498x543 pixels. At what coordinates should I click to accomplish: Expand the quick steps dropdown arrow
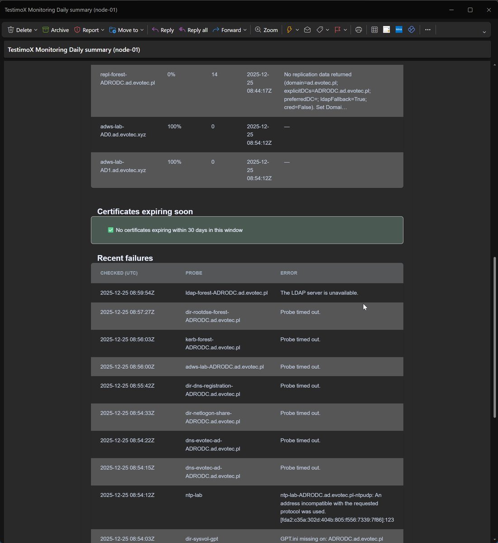[x=297, y=30]
